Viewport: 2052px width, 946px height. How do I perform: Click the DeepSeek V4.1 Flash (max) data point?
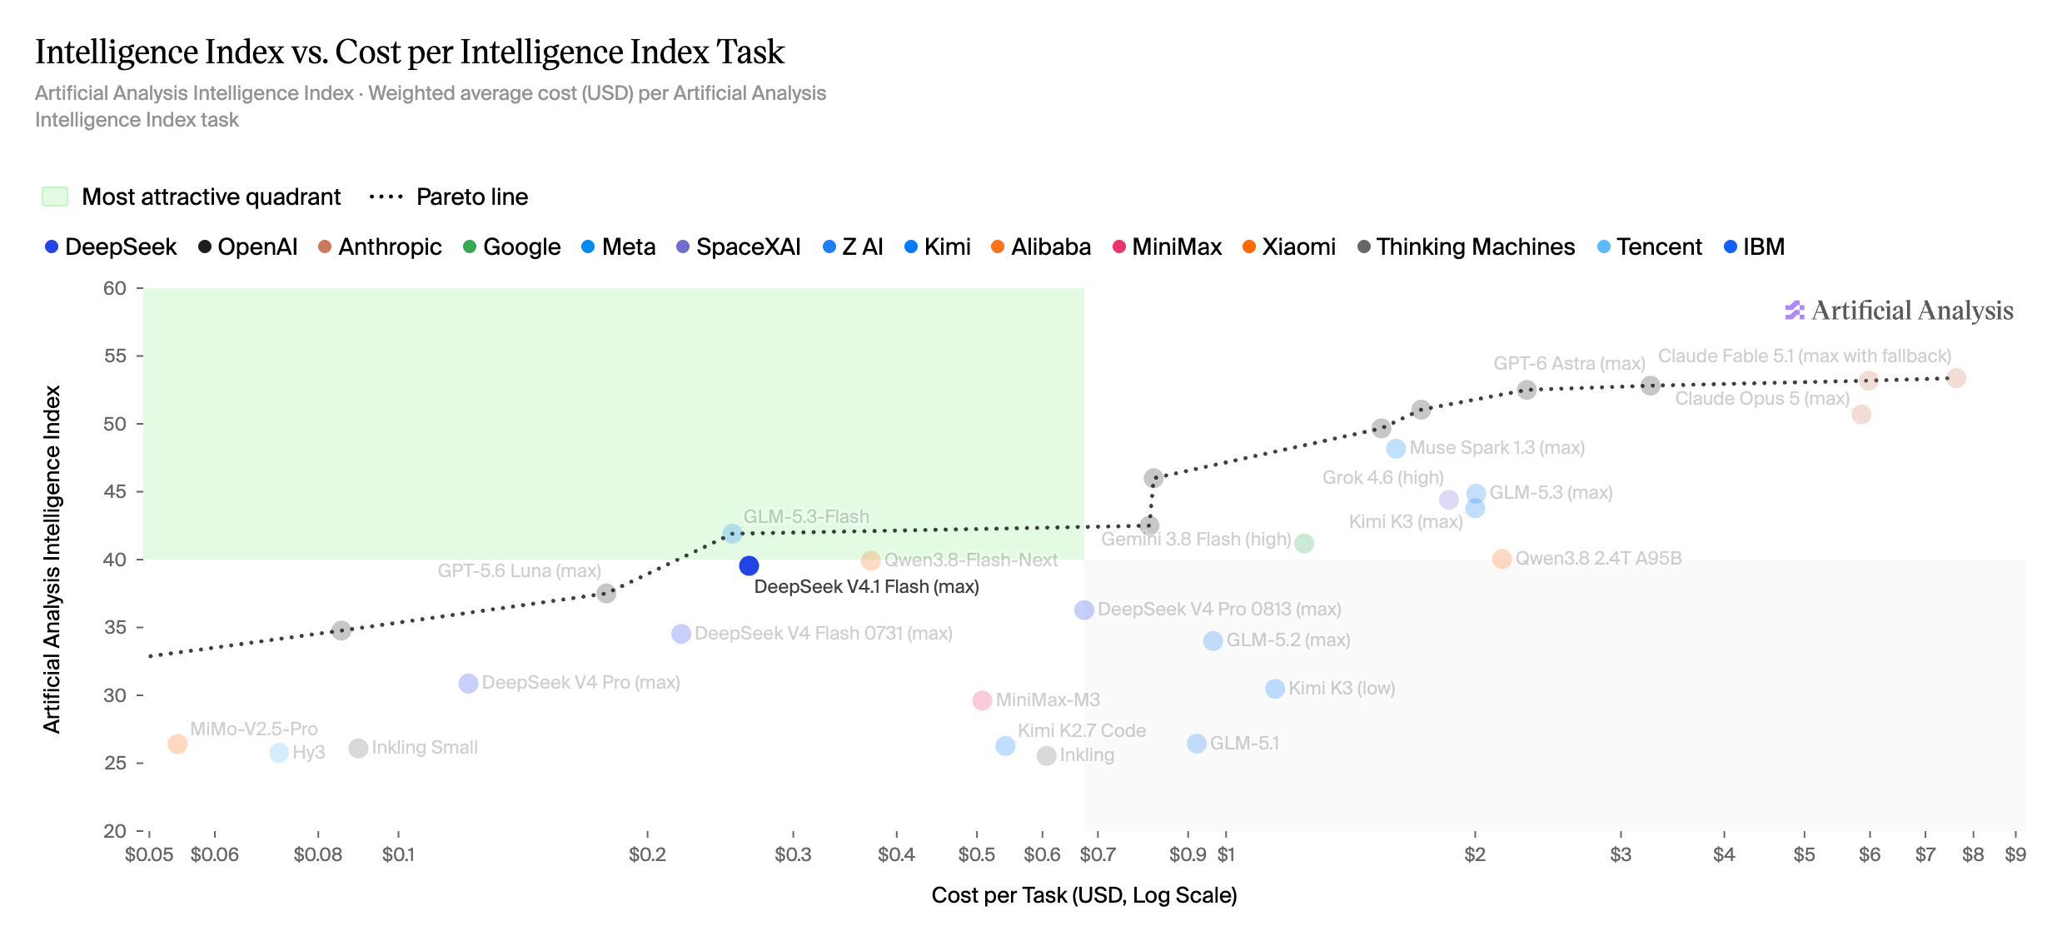click(749, 566)
